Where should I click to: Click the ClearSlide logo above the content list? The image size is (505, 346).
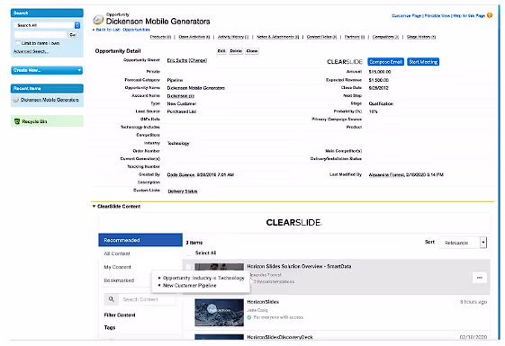(x=293, y=223)
